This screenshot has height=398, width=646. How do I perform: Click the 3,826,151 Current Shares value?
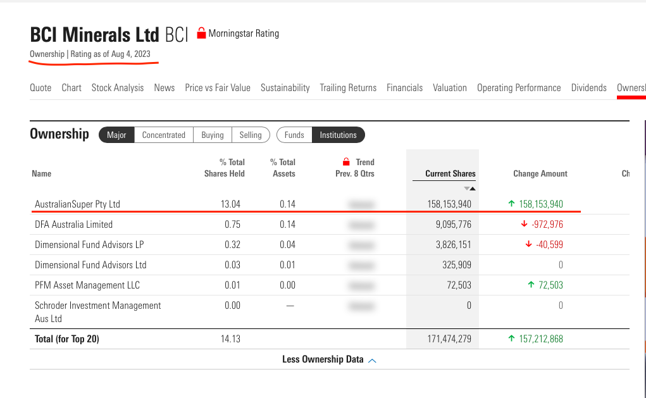coord(454,244)
